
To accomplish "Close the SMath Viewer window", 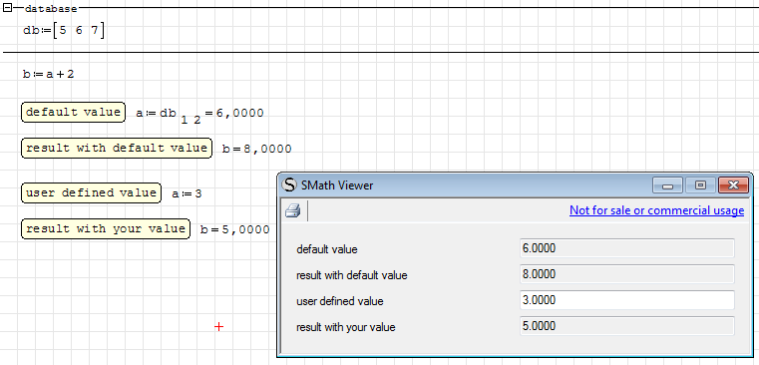I will point(733,184).
